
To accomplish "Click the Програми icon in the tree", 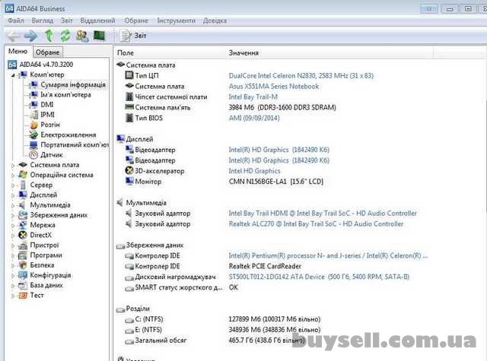I will click(23, 255).
